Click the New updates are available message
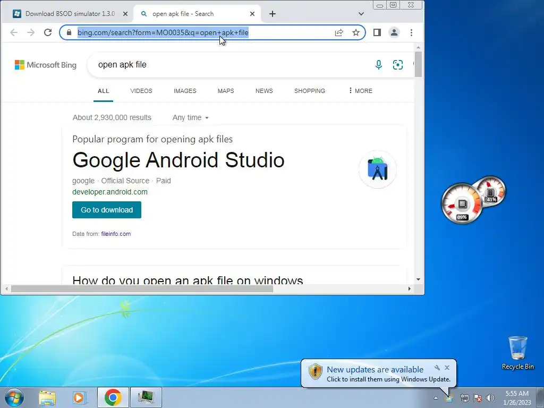Viewport: 544px width, 408px height. click(375, 370)
